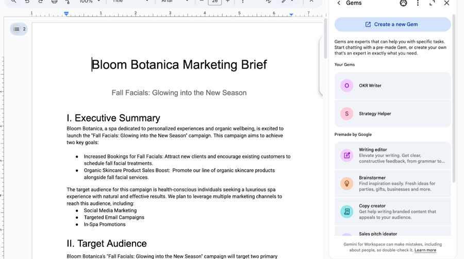464x259 pixels.
Task: Click Create a new Gem button
Action: click(x=392, y=24)
